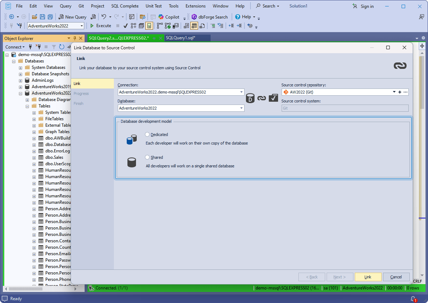
Task: Click the Link button to confirm
Action: tap(368, 277)
